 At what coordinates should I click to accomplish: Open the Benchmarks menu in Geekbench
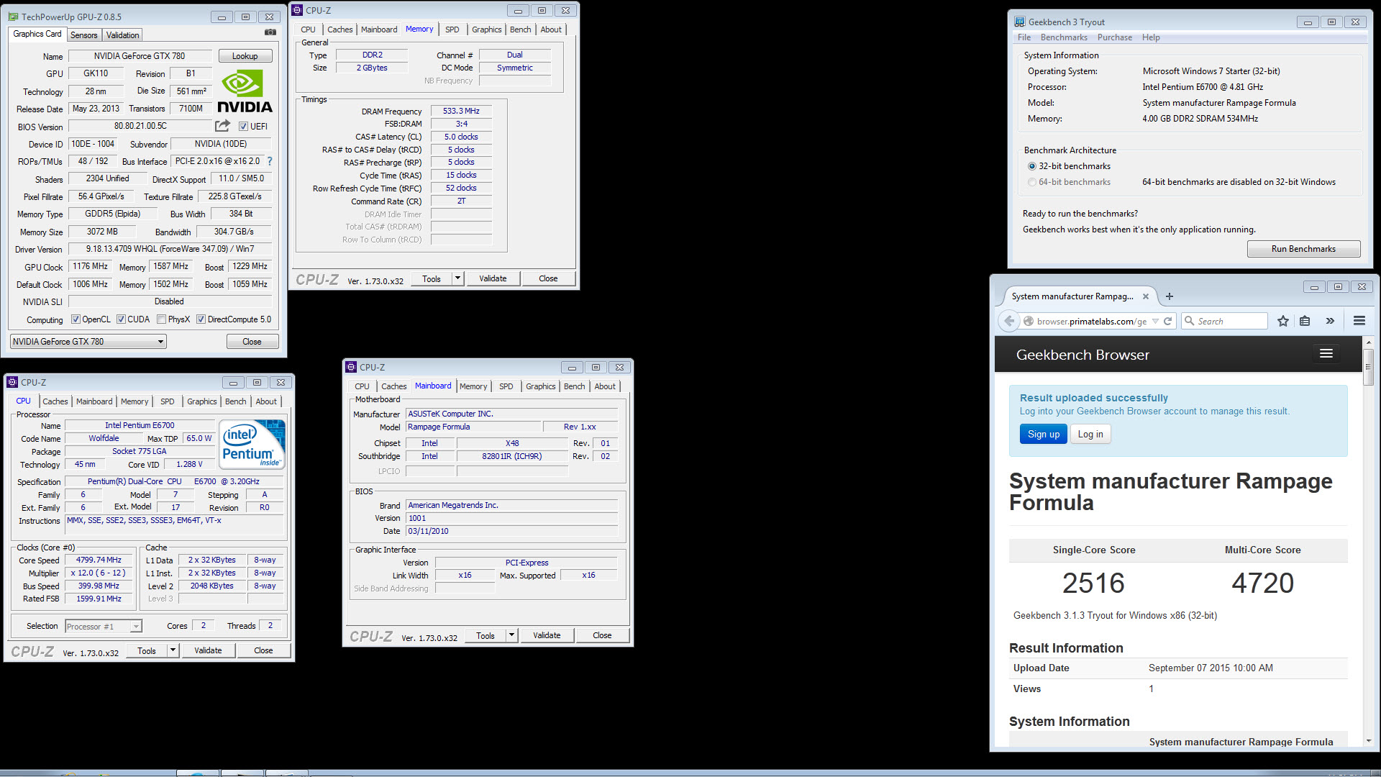(x=1064, y=37)
